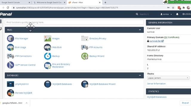Image resolution: width=191 pixels, height=107 pixels.
Task: Open the downloaded googlea7bfb444 html file
Action: coord(12,103)
